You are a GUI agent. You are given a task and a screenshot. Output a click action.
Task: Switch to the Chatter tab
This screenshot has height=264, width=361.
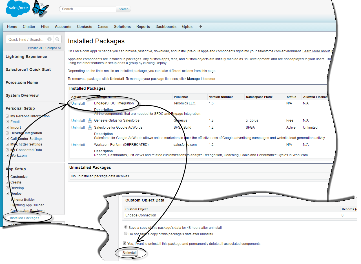pyautogui.click(x=29, y=26)
